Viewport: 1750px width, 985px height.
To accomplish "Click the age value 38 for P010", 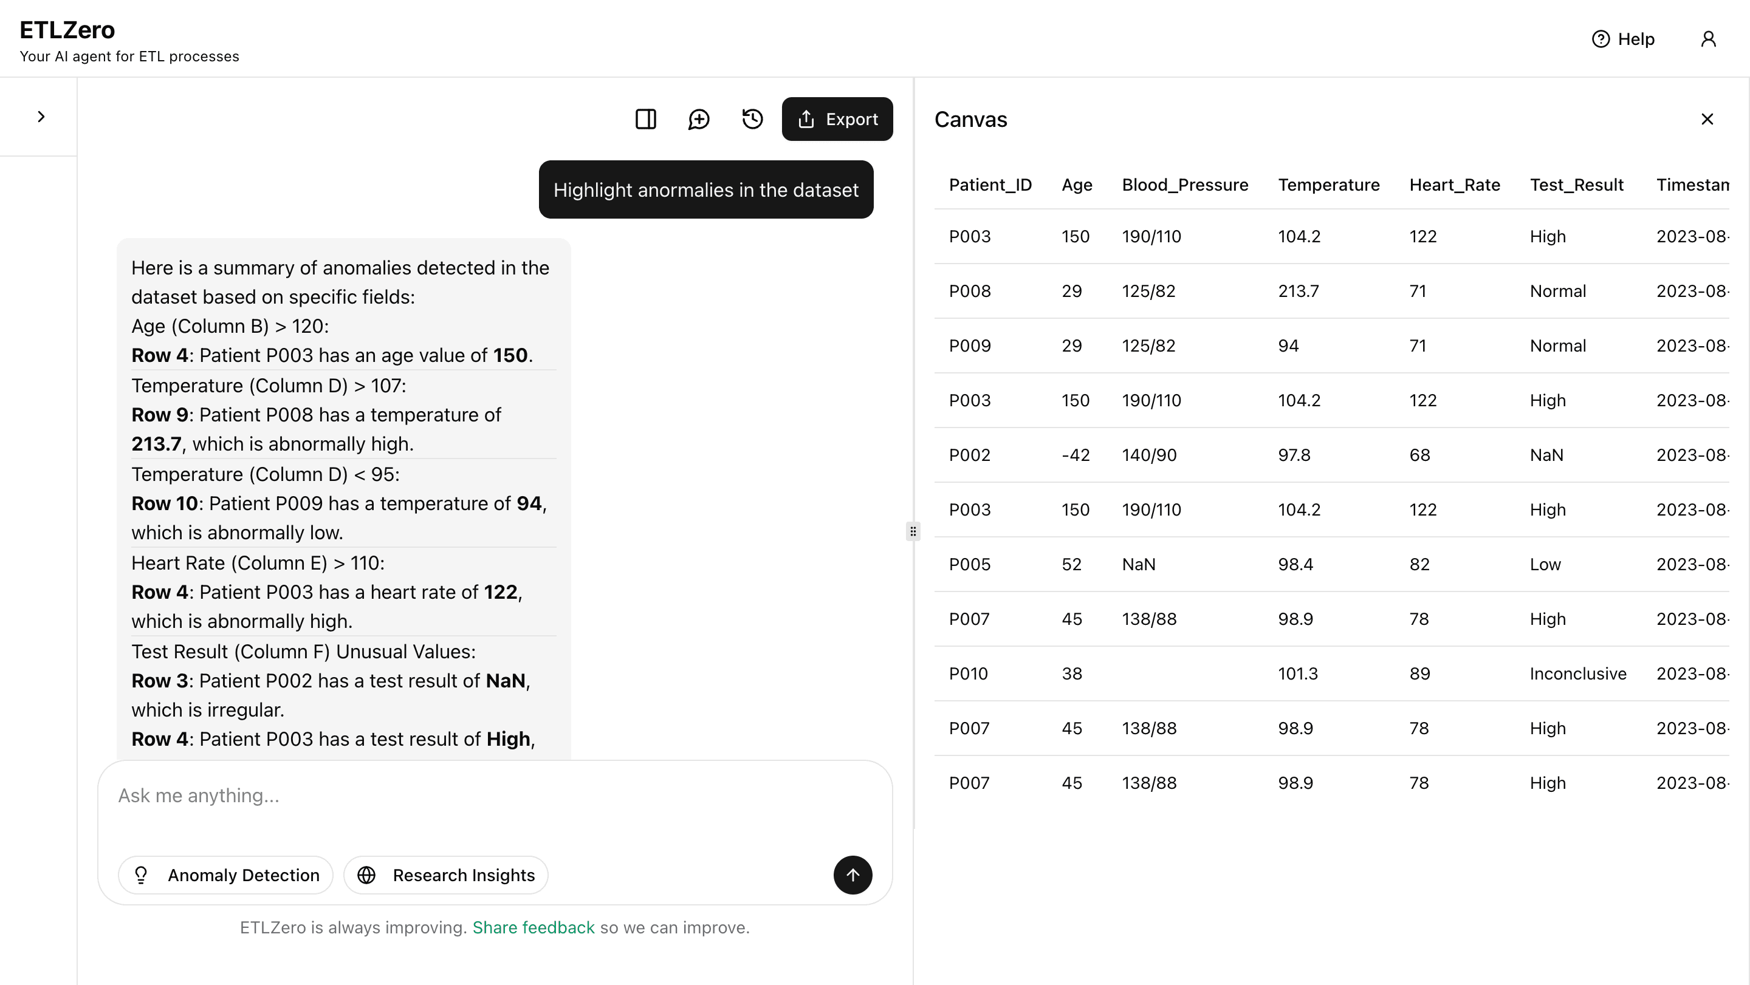I will 1071,673.
